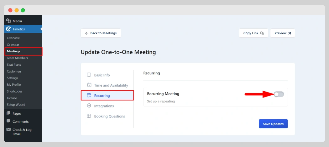
Task: Enable the Recurring Meeting toggle
Action: 279,94
